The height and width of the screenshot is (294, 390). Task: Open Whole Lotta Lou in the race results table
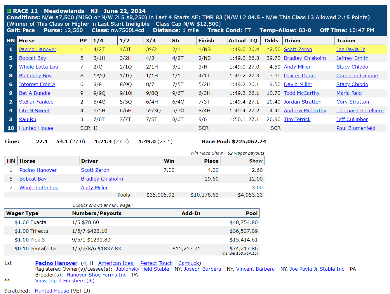click(x=39, y=67)
